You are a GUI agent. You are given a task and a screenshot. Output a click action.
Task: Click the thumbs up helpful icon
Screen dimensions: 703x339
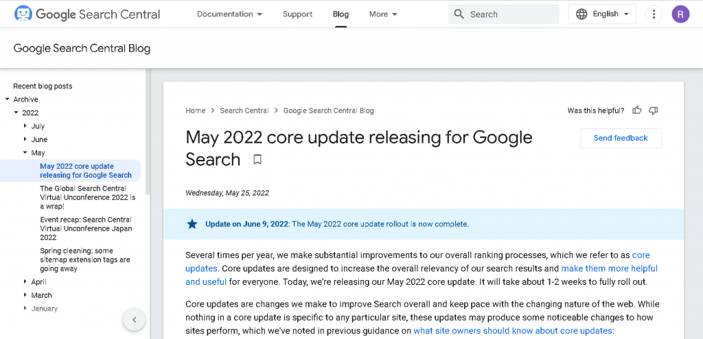pyautogui.click(x=637, y=110)
